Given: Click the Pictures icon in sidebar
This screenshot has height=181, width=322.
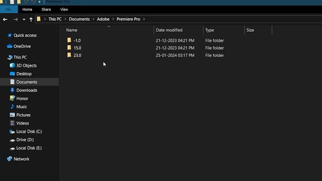Looking at the screenshot, I should pyautogui.click(x=12, y=115).
